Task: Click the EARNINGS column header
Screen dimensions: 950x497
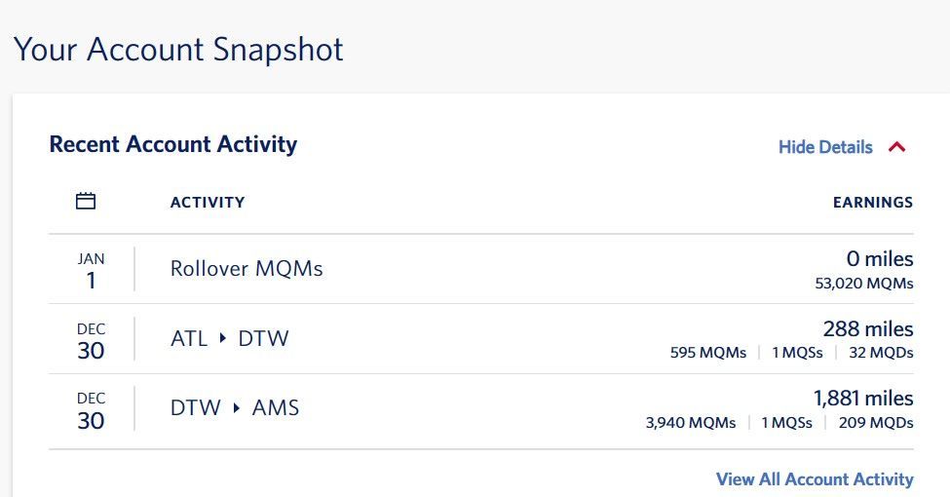Action: [x=872, y=203]
